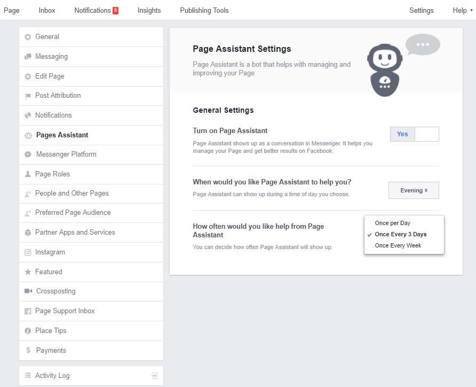Screen dimensions: 476x387
Task: Click Settings in the top navigation
Action: click(421, 10)
